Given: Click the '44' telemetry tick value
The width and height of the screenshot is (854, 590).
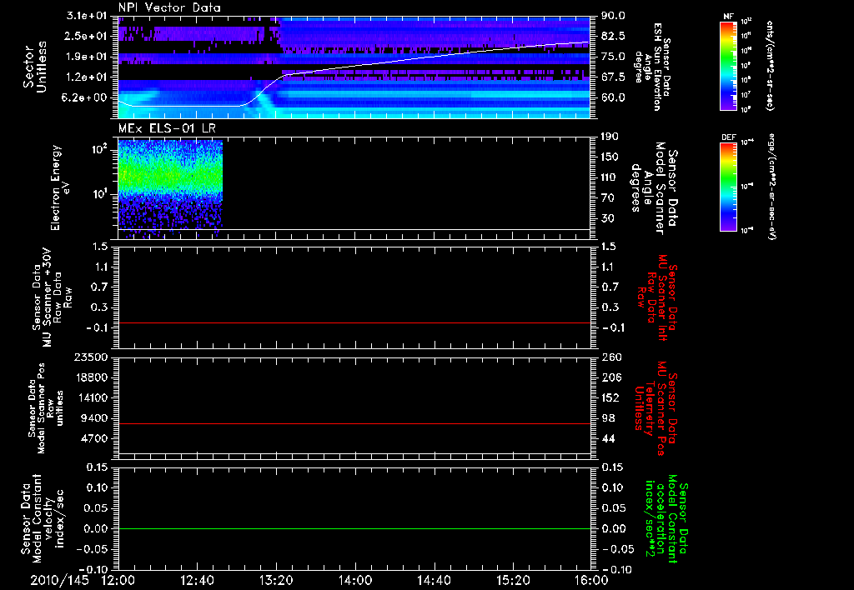Looking at the screenshot, I should click(x=607, y=438).
